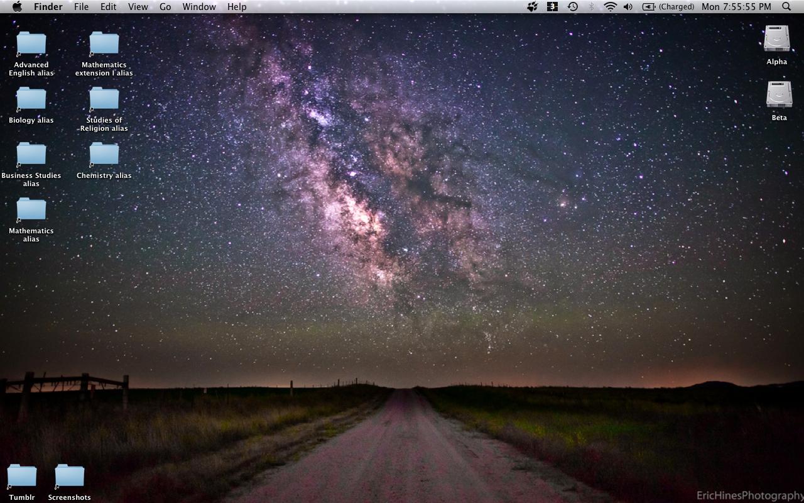This screenshot has height=503, width=804.
Task: Click the Bluetooth status icon
Action: pyautogui.click(x=591, y=6)
